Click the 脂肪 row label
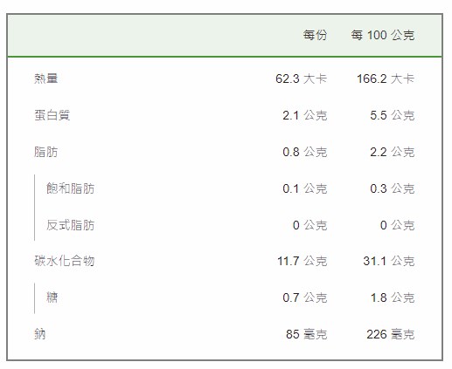The image size is (452, 369). pos(46,152)
